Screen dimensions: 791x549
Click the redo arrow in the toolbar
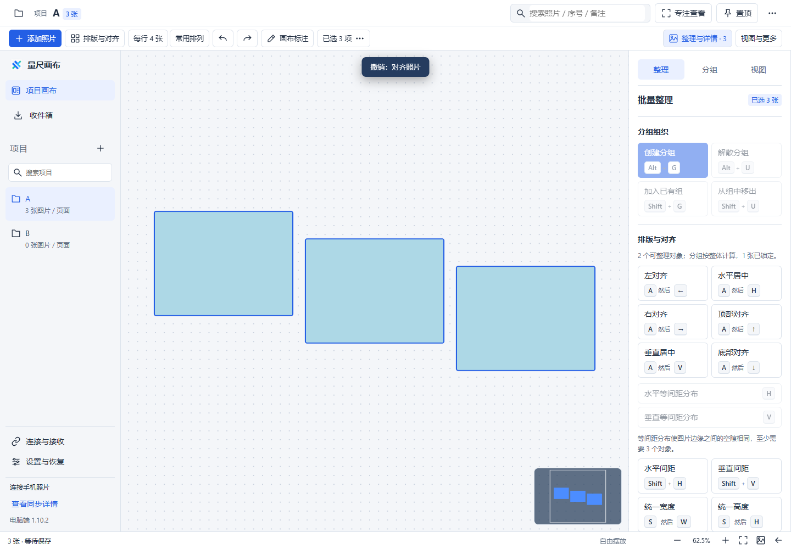pos(247,38)
